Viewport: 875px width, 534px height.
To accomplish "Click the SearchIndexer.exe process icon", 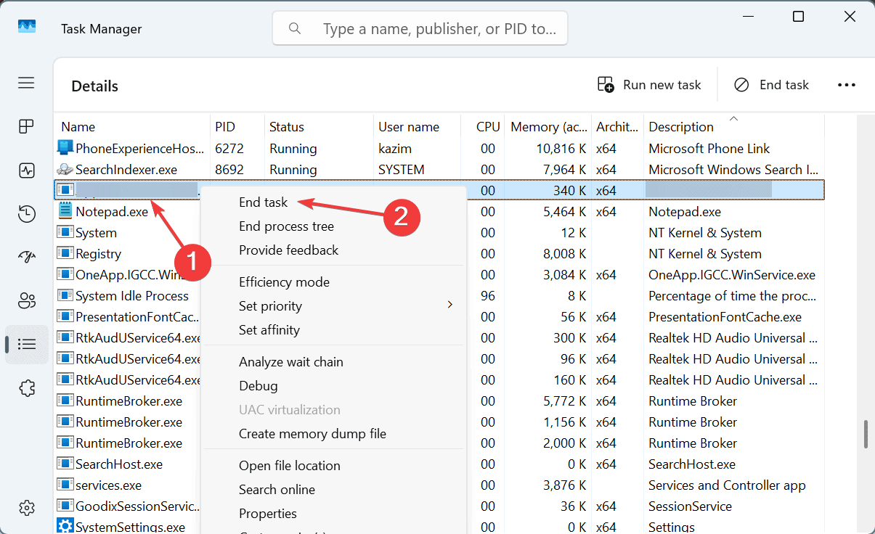I will [65, 170].
